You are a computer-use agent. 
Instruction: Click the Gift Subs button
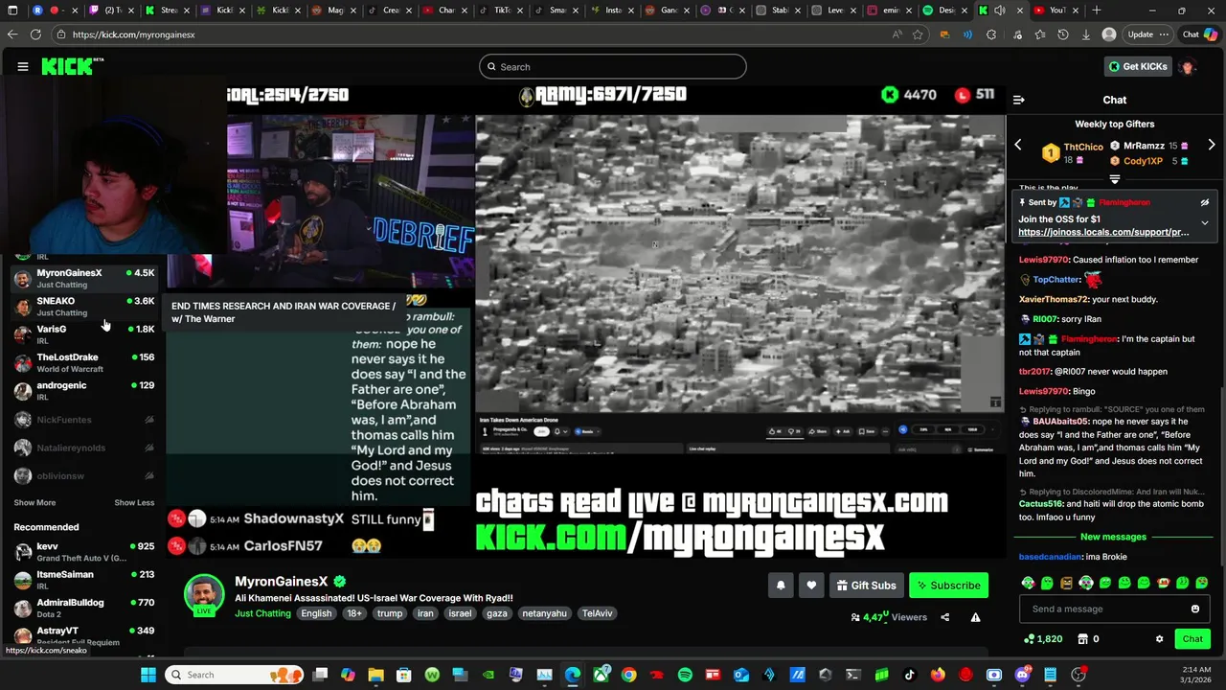click(866, 586)
